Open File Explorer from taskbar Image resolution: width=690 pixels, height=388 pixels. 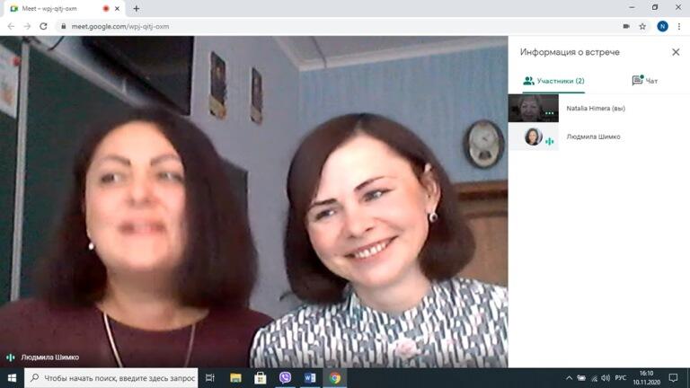coord(236,378)
